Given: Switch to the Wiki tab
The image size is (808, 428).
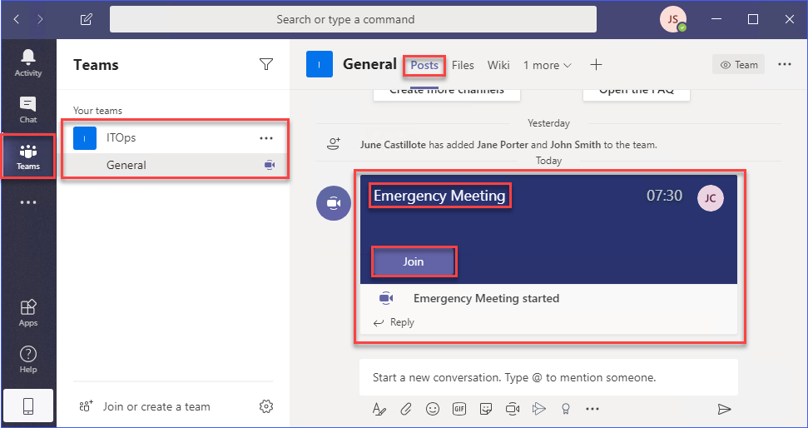Looking at the screenshot, I should pos(498,66).
